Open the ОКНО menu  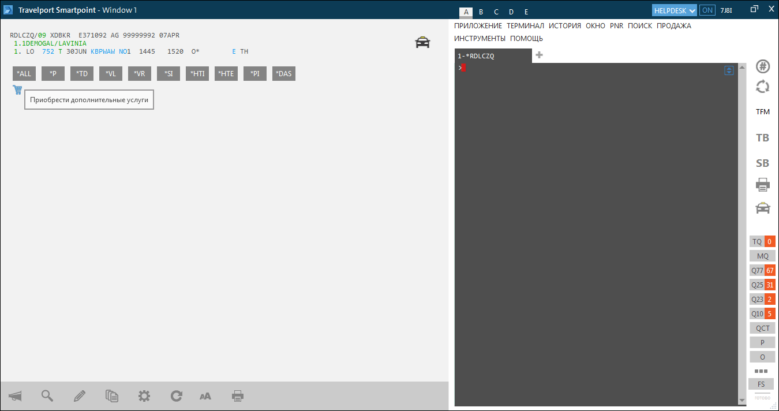point(596,26)
